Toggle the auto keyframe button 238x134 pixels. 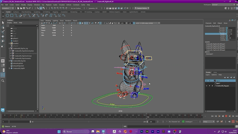[233, 121]
